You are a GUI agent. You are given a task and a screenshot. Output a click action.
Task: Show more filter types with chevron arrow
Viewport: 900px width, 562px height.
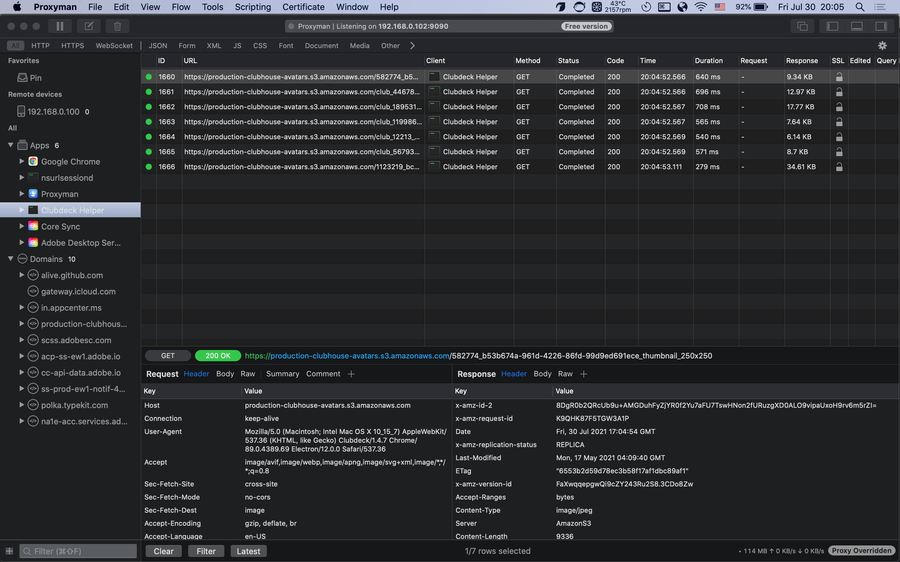coord(412,46)
